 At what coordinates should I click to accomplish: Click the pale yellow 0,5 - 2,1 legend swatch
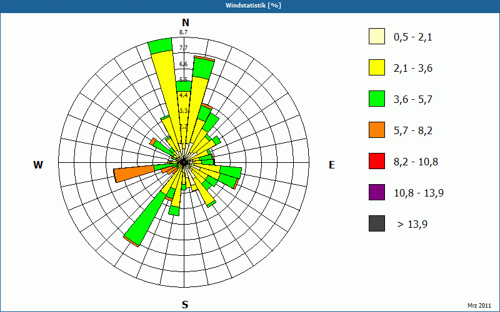[x=377, y=36]
